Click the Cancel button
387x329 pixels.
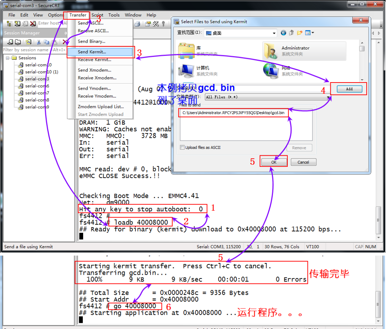pyautogui.click(x=304, y=162)
